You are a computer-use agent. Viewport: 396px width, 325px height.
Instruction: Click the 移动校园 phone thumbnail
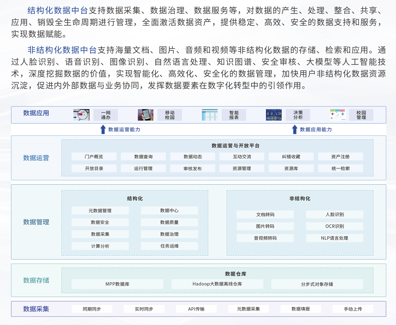(x=146, y=115)
